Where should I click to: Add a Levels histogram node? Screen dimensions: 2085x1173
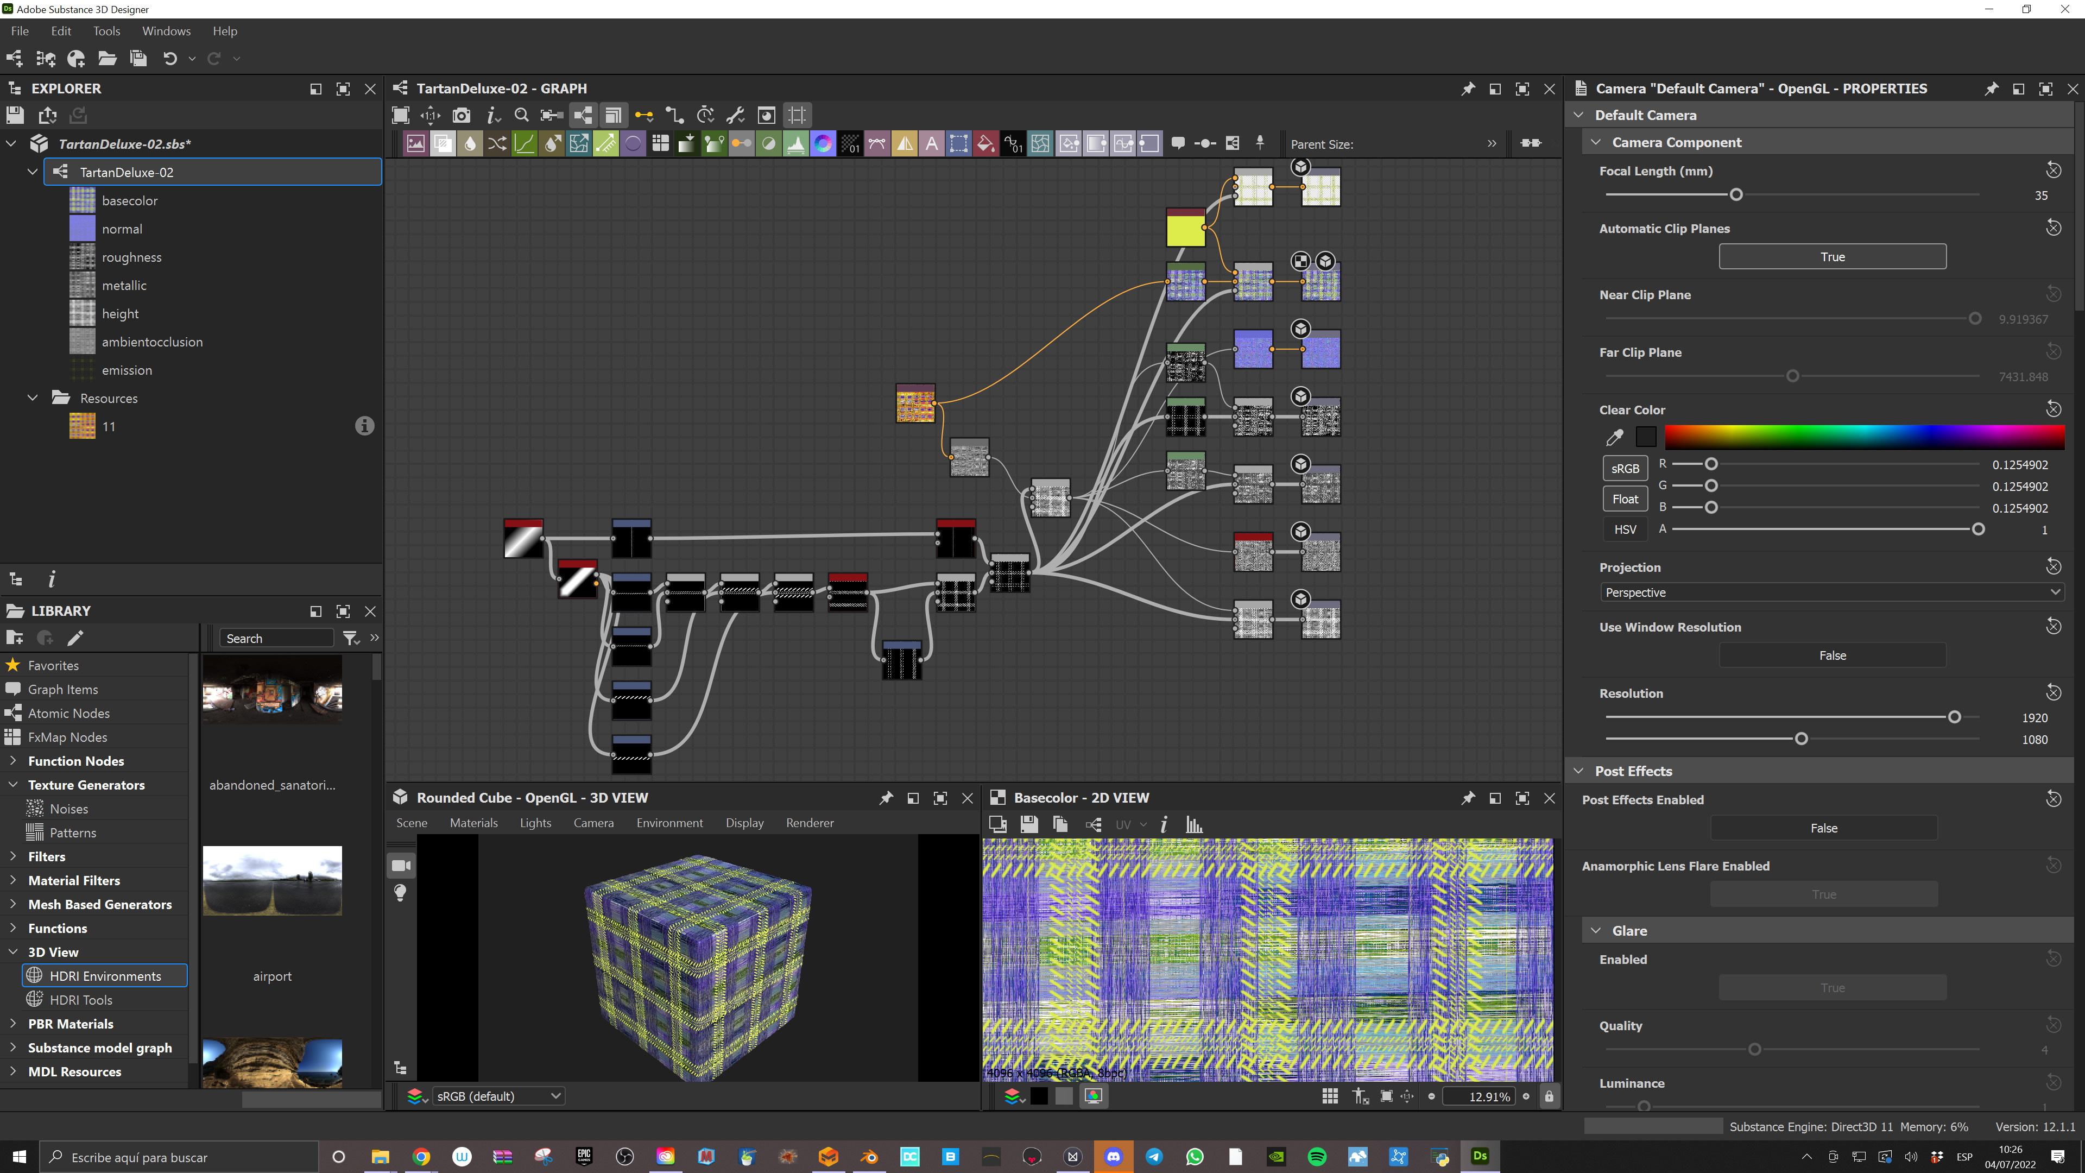point(795,144)
